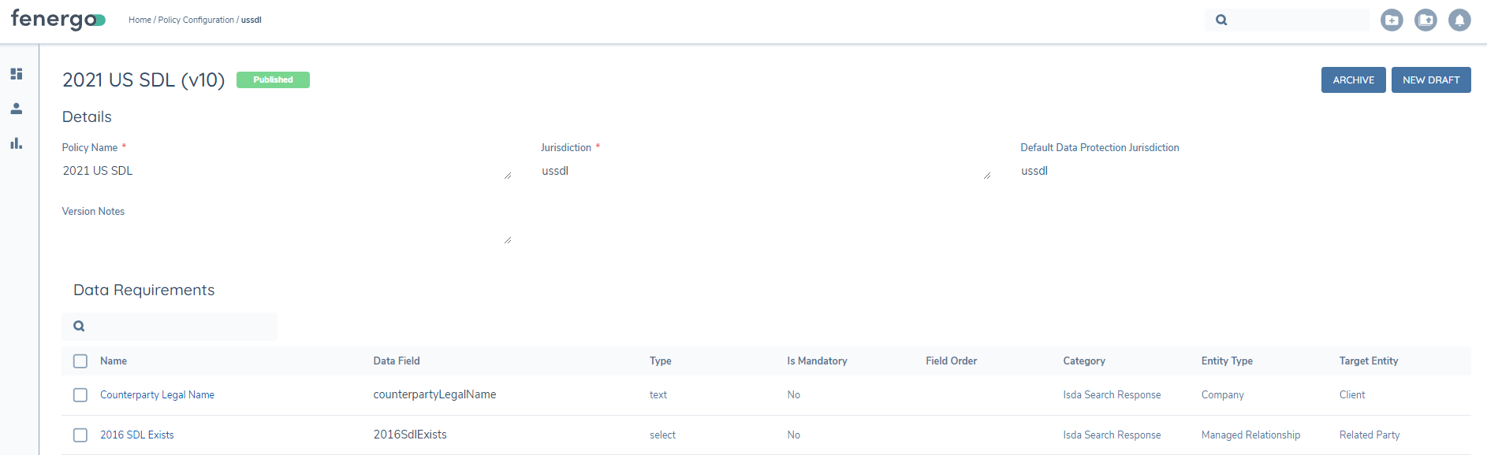Open the dashboard icon in the sidebar
Screen dimensions: 1487x455
tap(16, 74)
